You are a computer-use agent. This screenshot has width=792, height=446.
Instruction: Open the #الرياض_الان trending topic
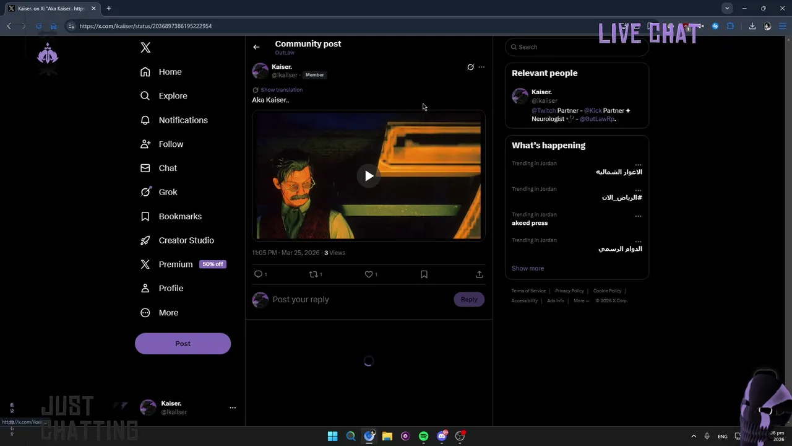[x=622, y=198]
